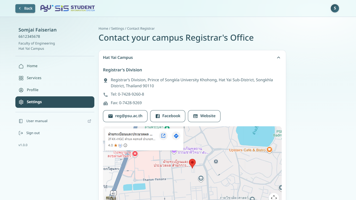
Task: Select Settings in the sidebar
Action: (x=55, y=102)
